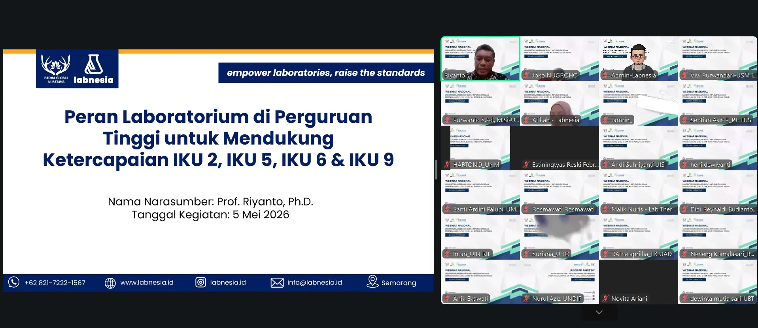This screenshot has height=328, width=758.
Task: Select dewinta mutia sari-UBT video tile
Action: (718, 282)
